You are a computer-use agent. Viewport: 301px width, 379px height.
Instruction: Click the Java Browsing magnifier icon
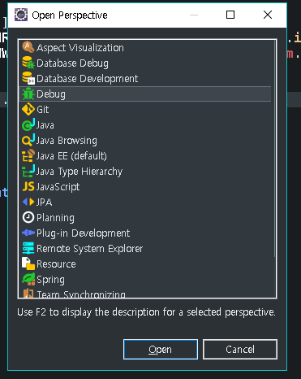click(28, 140)
